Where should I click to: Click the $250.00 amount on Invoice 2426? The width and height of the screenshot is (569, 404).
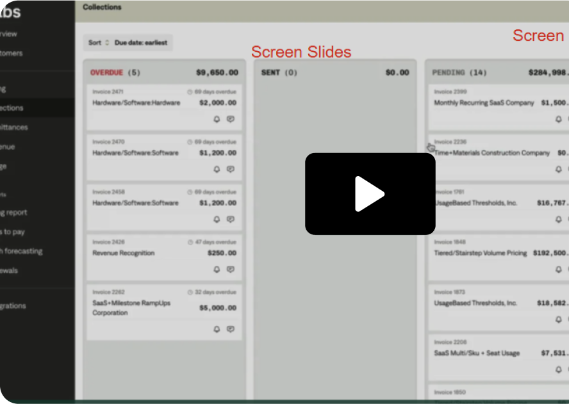222,253
